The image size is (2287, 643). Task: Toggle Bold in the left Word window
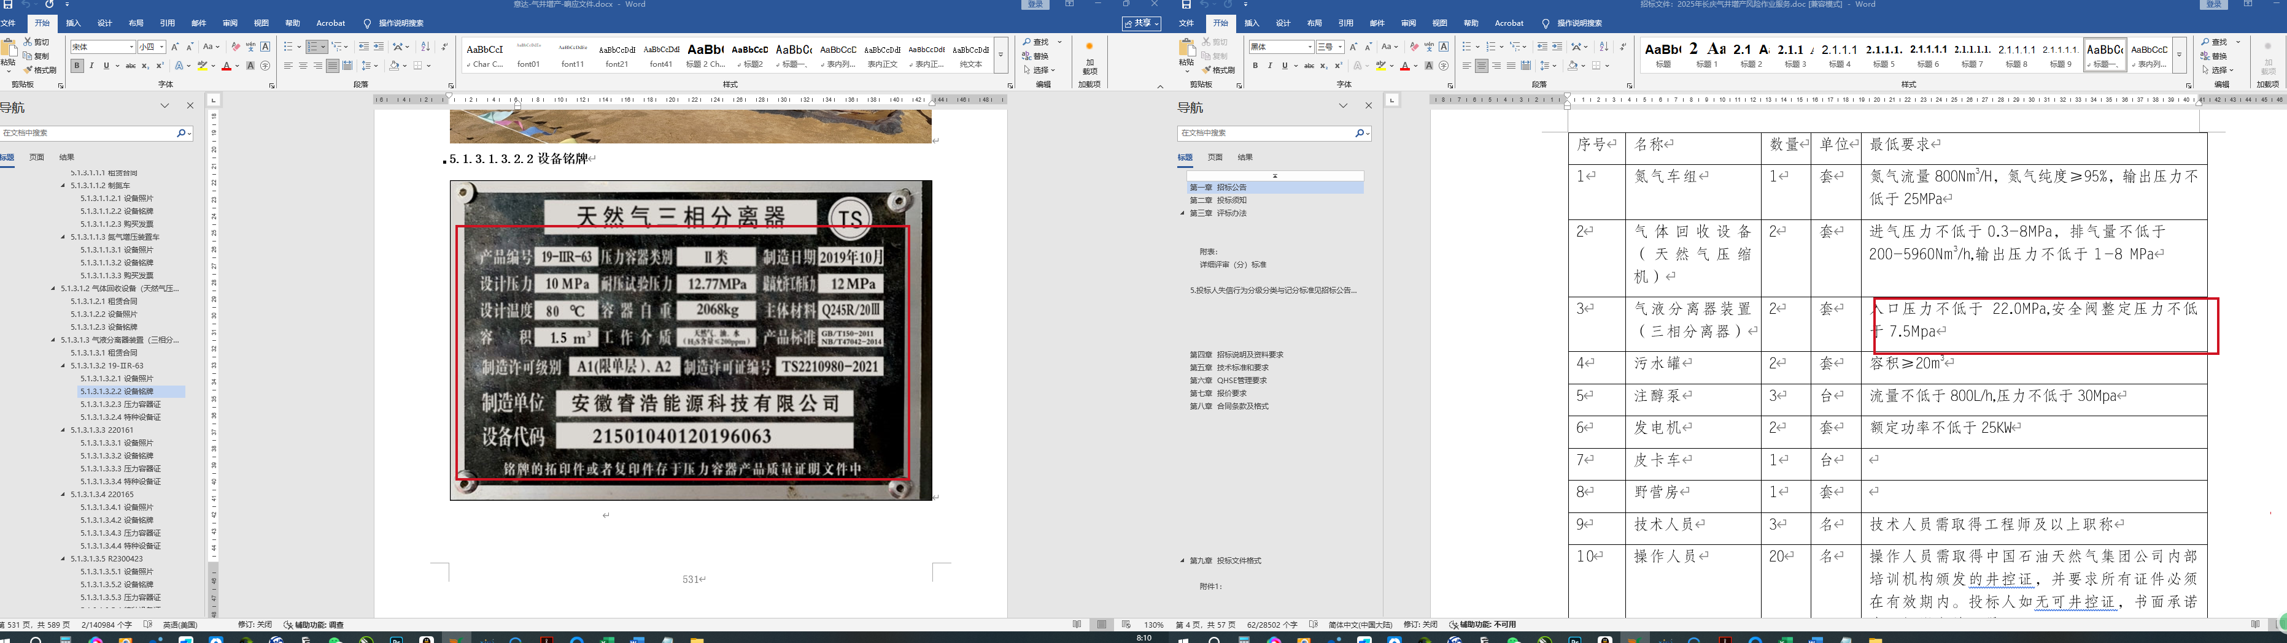77,66
